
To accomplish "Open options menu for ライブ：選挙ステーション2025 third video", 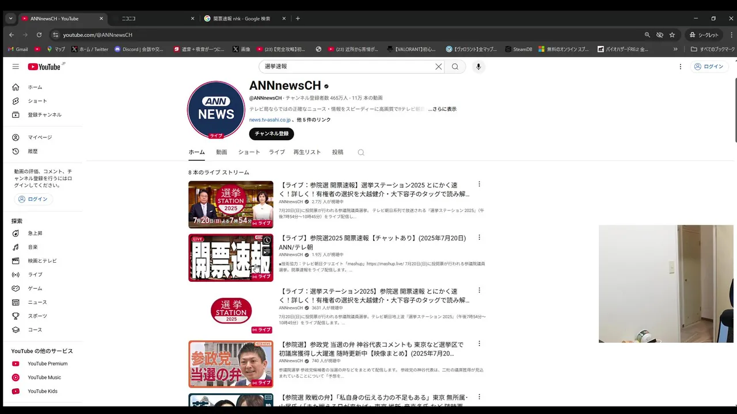I will click(x=479, y=290).
